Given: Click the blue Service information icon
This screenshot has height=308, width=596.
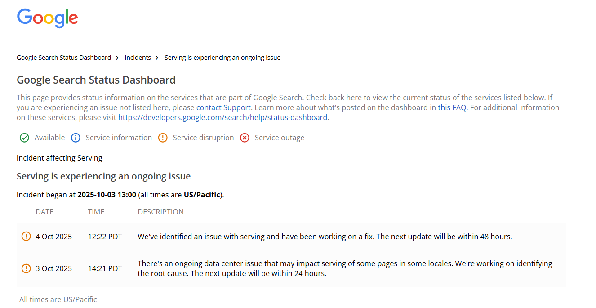Looking at the screenshot, I should coord(76,138).
